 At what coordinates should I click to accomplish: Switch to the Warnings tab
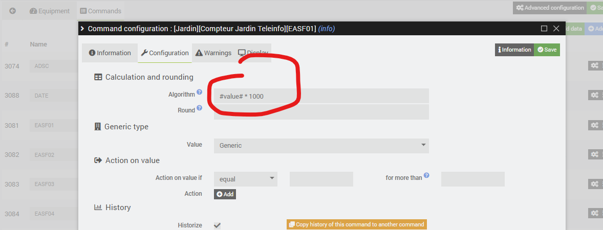[213, 53]
